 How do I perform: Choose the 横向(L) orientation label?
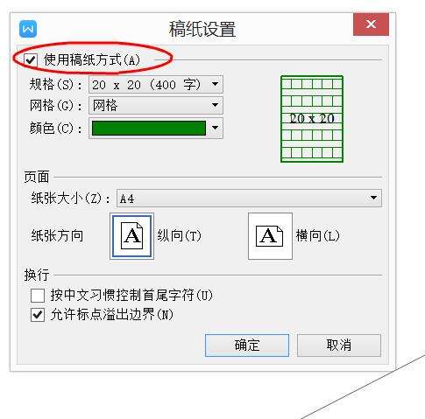click(x=318, y=235)
